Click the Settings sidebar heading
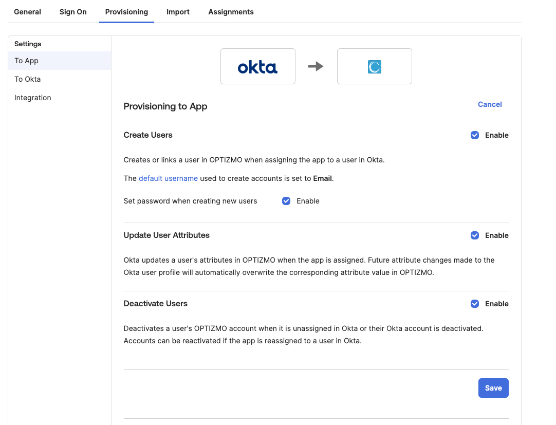The width and height of the screenshot is (556, 425). coord(28,44)
